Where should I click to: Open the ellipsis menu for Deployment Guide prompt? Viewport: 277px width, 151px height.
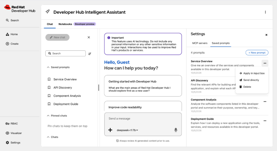coord(265,121)
